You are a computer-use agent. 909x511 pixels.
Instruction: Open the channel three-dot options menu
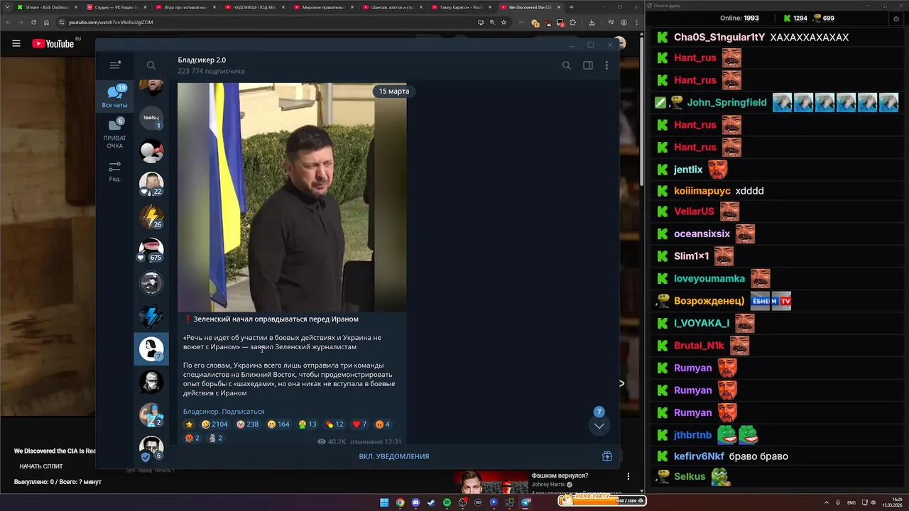[x=606, y=65]
